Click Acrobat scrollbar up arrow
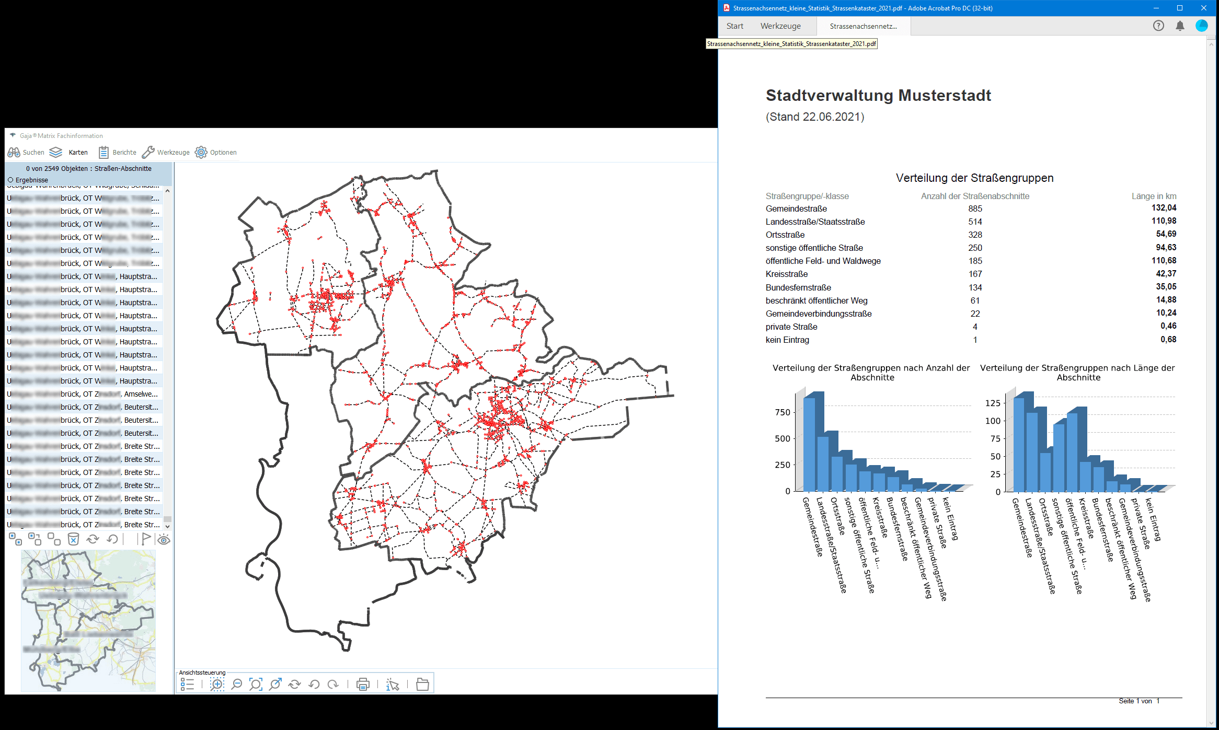The width and height of the screenshot is (1219, 730). pos(1212,44)
